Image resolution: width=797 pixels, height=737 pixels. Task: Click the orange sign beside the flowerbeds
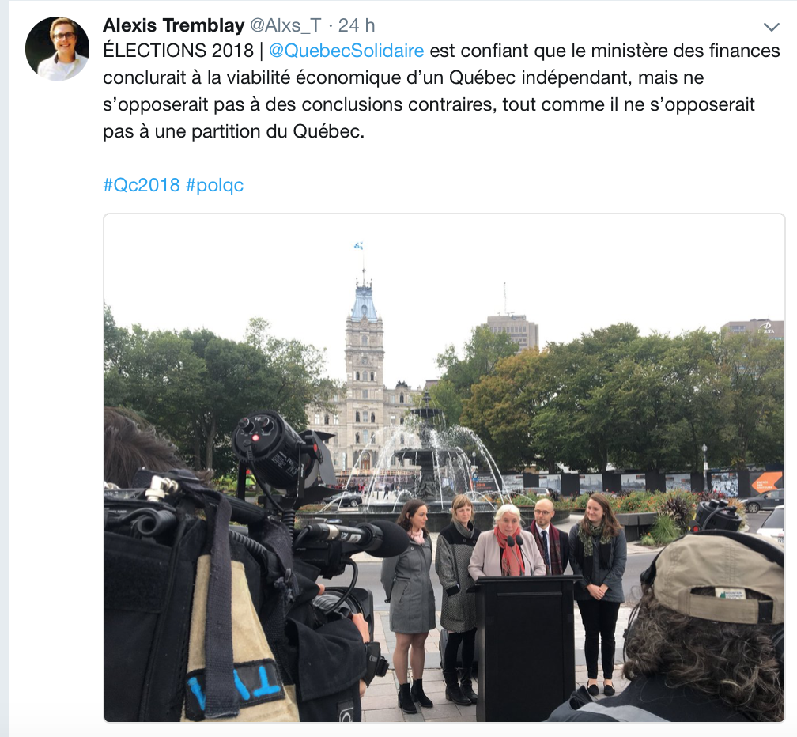[766, 482]
